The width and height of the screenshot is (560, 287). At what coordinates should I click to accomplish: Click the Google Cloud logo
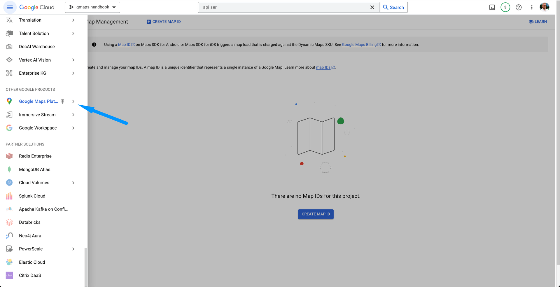coord(37,7)
